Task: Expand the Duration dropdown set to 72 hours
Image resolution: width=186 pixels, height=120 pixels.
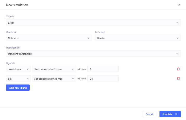Action: point(49,38)
